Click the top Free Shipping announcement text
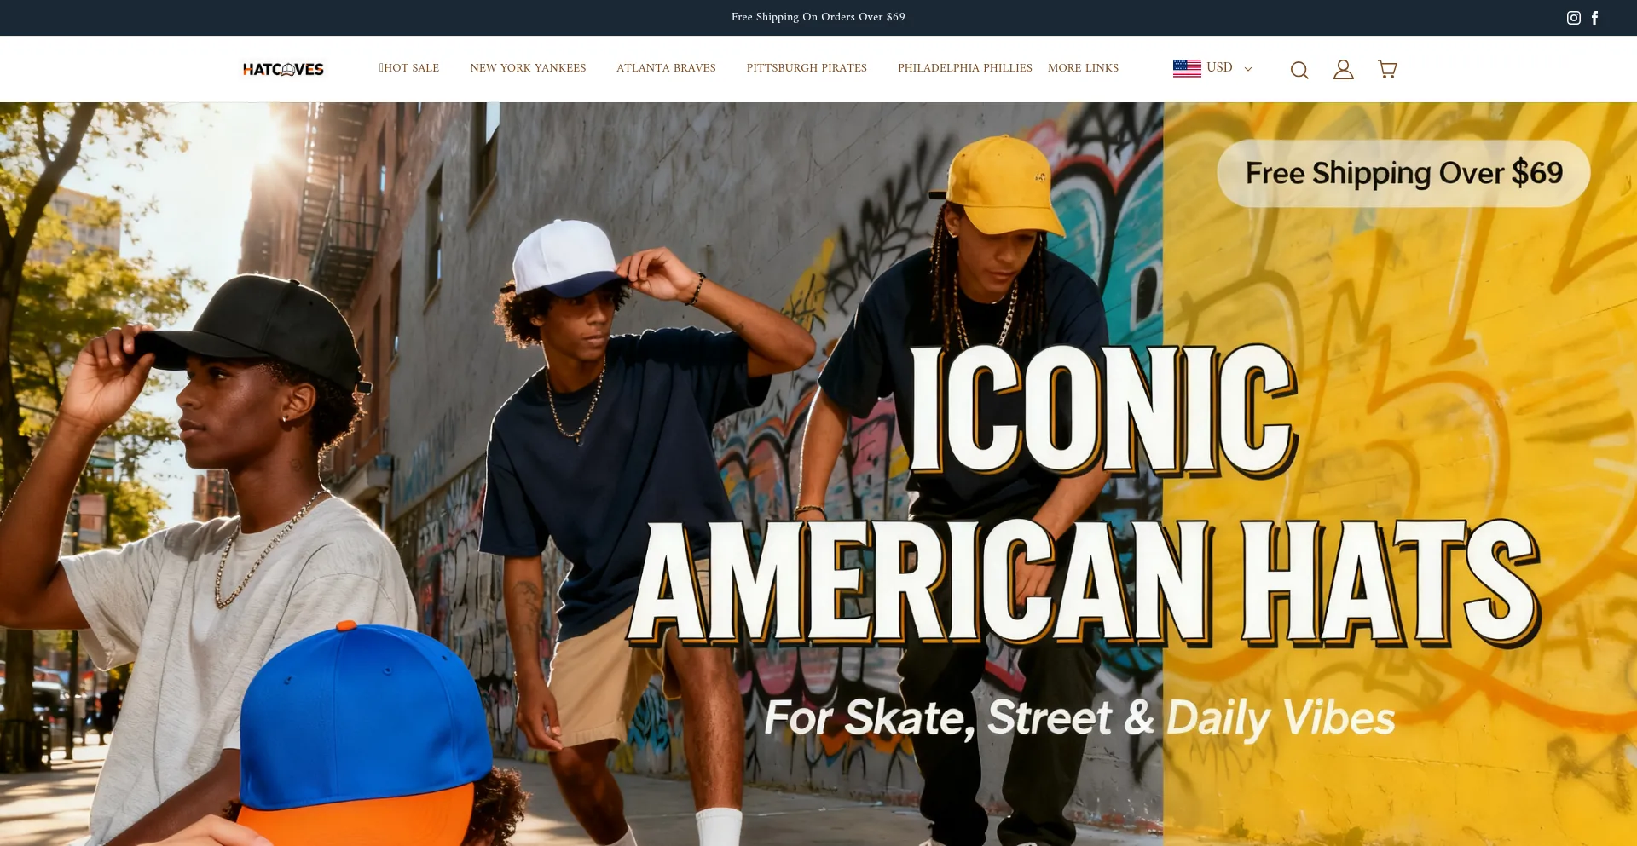Screen dimensions: 1637x846 point(818,17)
